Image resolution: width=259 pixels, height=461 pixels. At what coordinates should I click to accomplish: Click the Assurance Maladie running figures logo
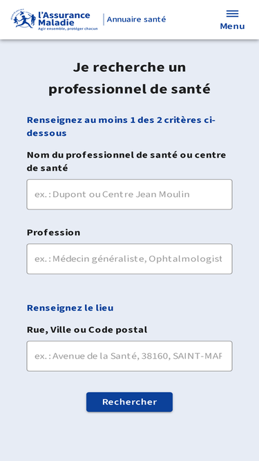(23, 19)
